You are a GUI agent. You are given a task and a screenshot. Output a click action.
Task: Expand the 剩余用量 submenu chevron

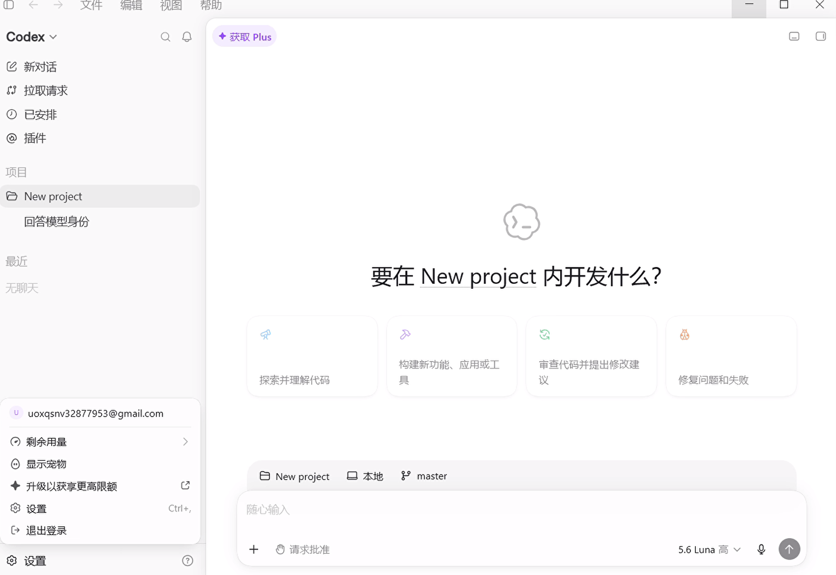(185, 442)
